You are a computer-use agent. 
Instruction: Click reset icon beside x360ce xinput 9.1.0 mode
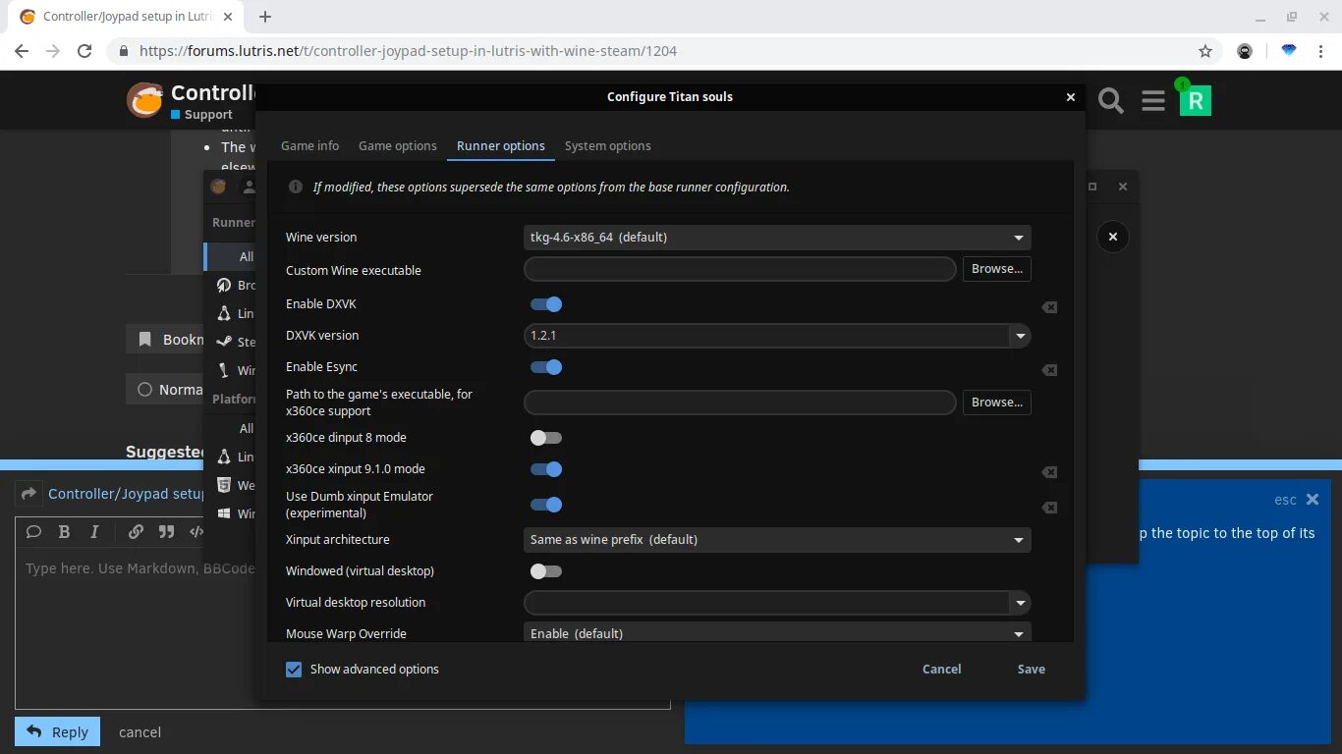[1049, 472]
